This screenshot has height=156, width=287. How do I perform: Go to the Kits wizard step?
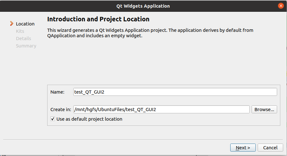(20, 31)
